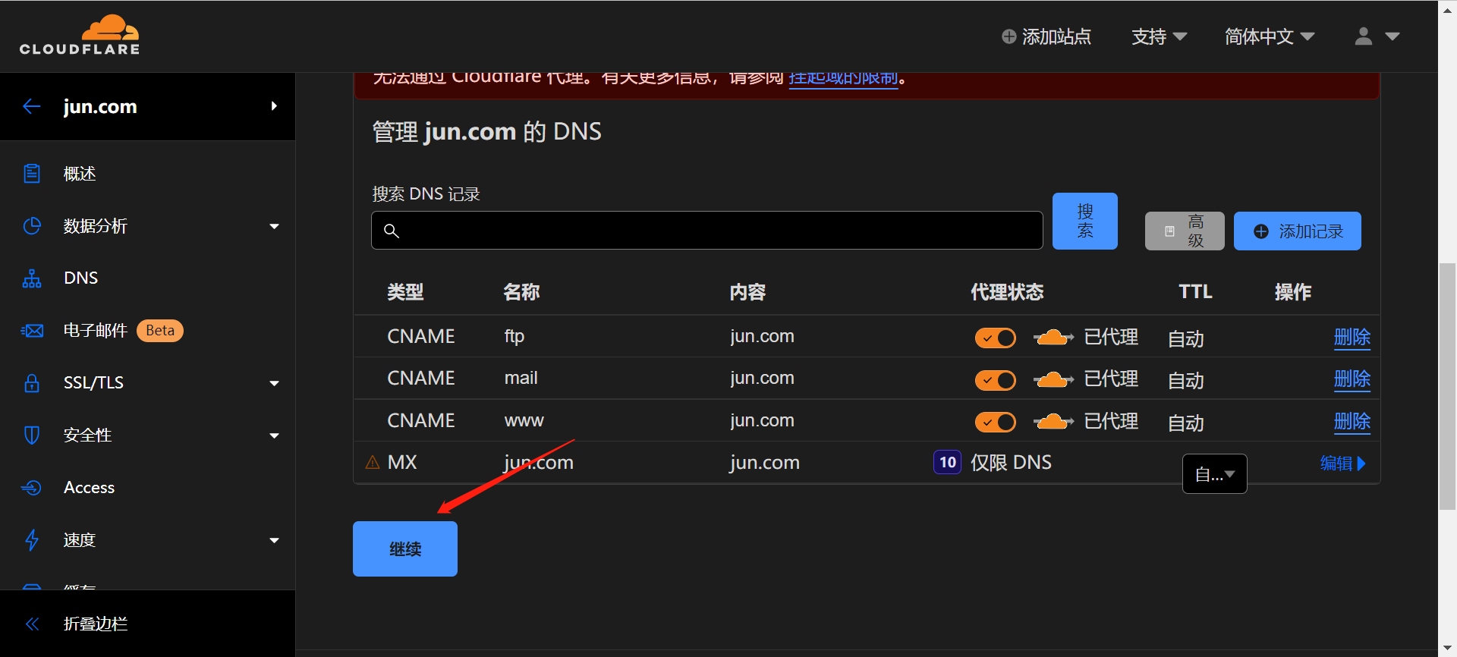1457x657 pixels.
Task: Toggle proxy switch for ftp record
Action: coord(996,338)
